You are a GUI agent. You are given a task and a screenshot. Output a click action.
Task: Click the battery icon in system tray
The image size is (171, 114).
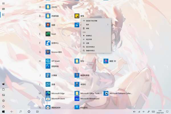point(134,112)
